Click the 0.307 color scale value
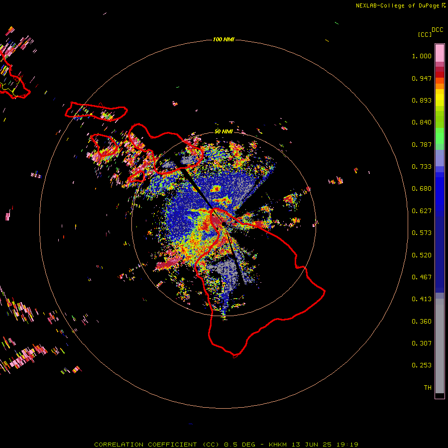Viewport: 448px width, 448px height. point(422,343)
